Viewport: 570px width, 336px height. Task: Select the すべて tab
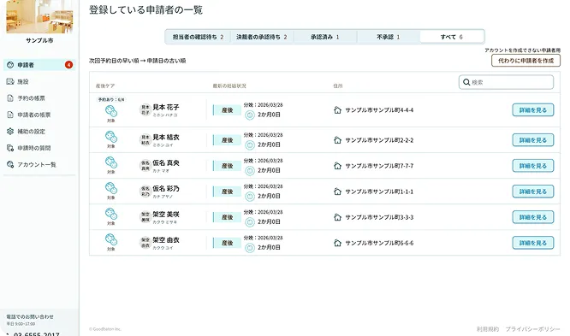pos(452,37)
